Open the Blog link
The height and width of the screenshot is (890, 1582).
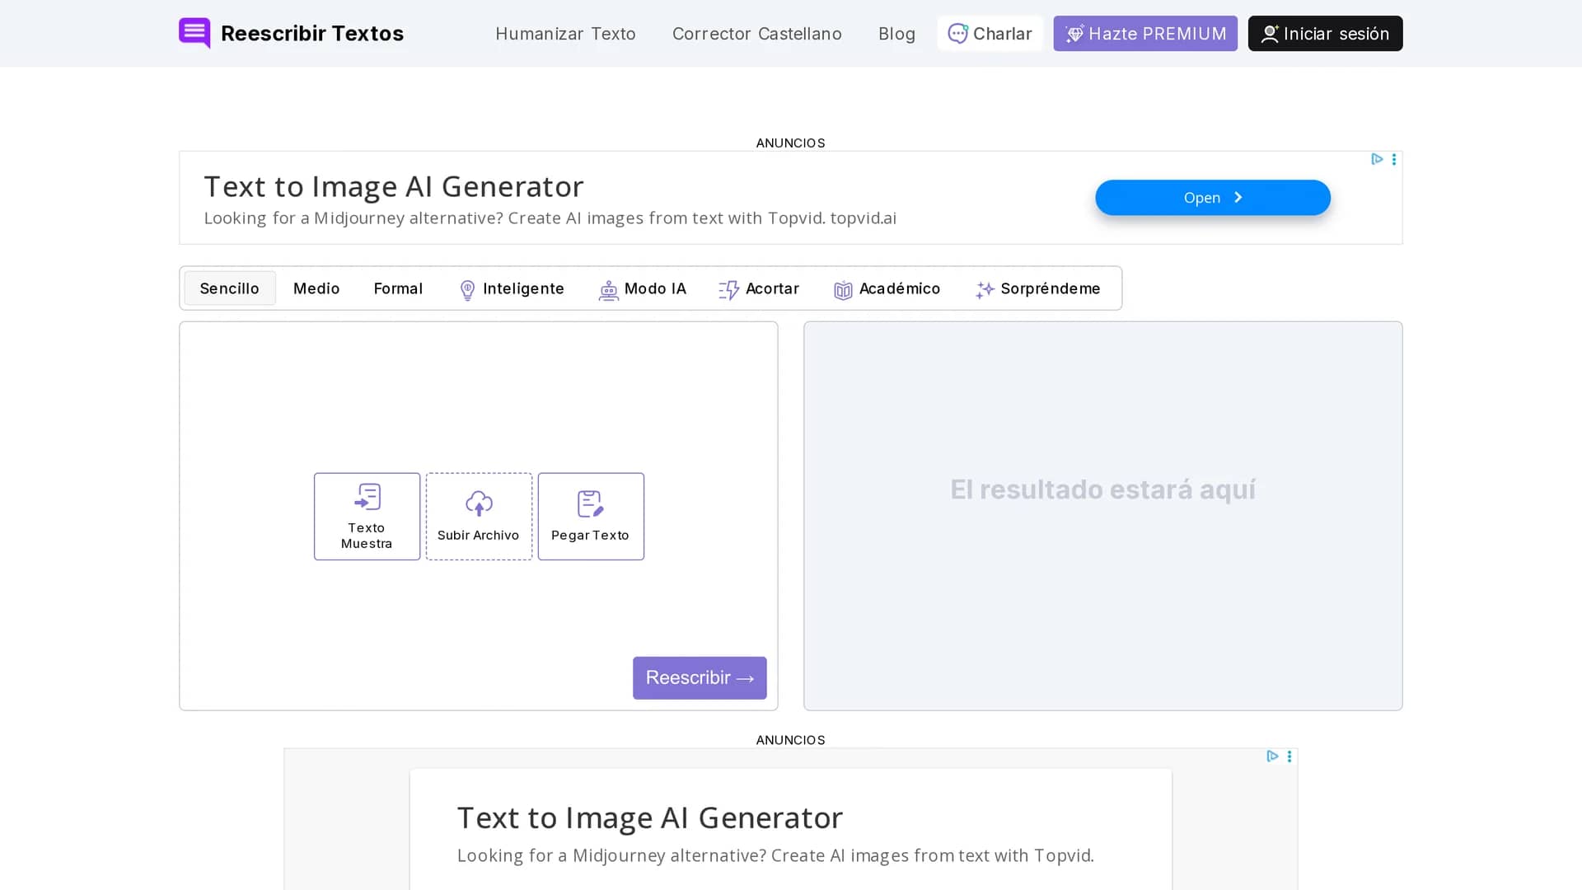[x=896, y=34]
